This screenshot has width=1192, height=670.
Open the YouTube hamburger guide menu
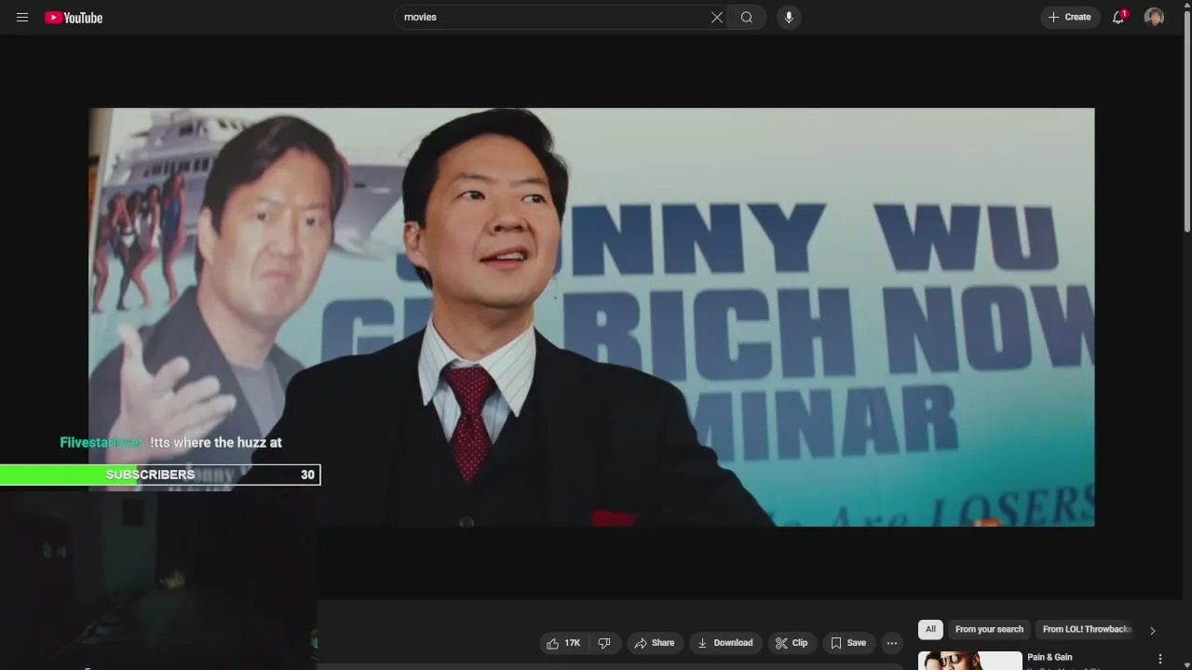[x=22, y=17]
